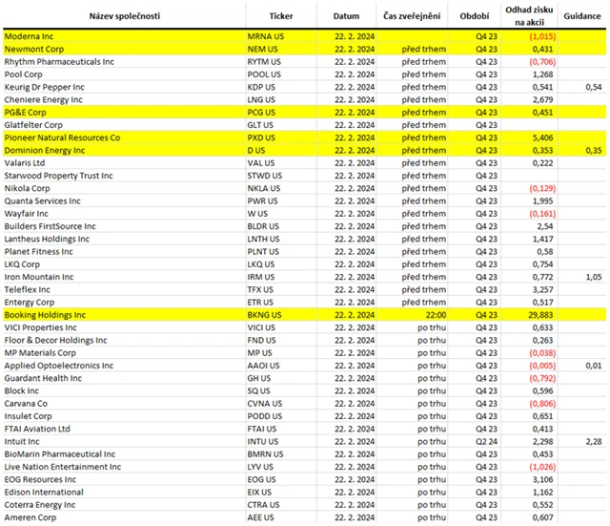The height and width of the screenshot is (526, 610).
Task: Click the highlighted Booking Holdings Inc cell
Action: pyautogui.click(x=45, y=314)
